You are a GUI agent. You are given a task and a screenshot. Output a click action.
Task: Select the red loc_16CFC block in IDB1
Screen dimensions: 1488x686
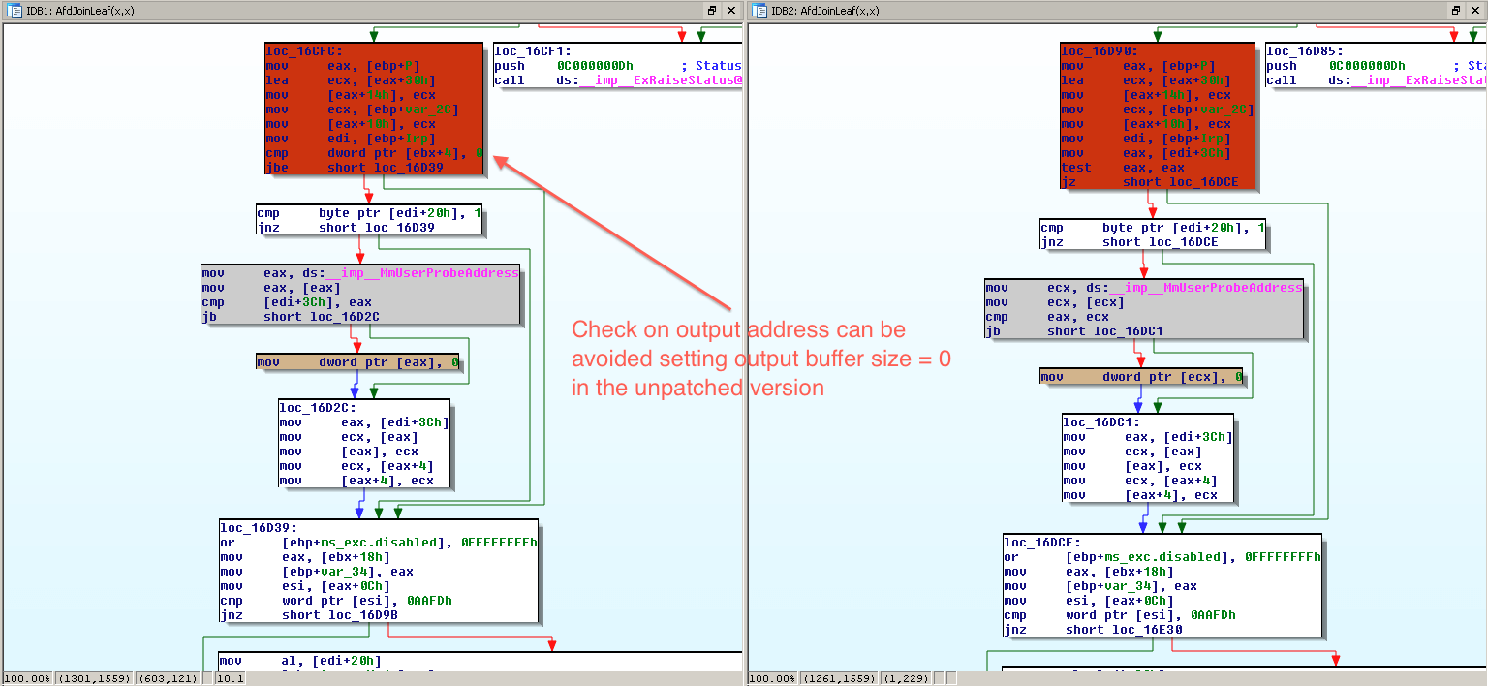(373, 109)
